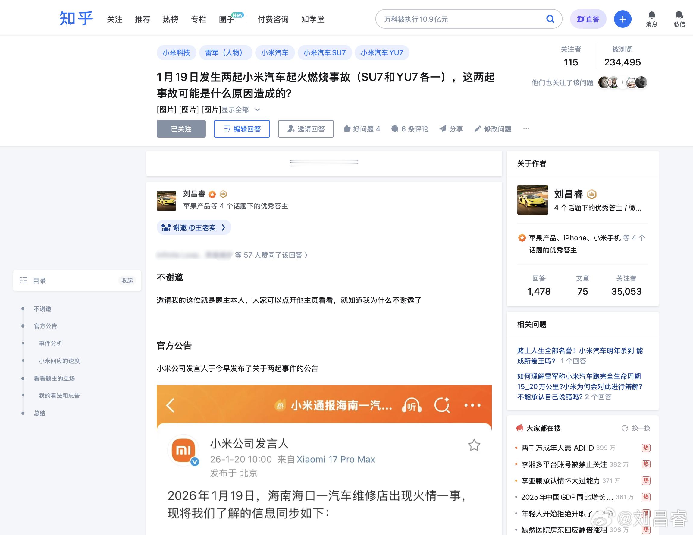Open the 消息 notification bell
The width and height of the screenshot is (693, 535).
[x=651, y=19]
